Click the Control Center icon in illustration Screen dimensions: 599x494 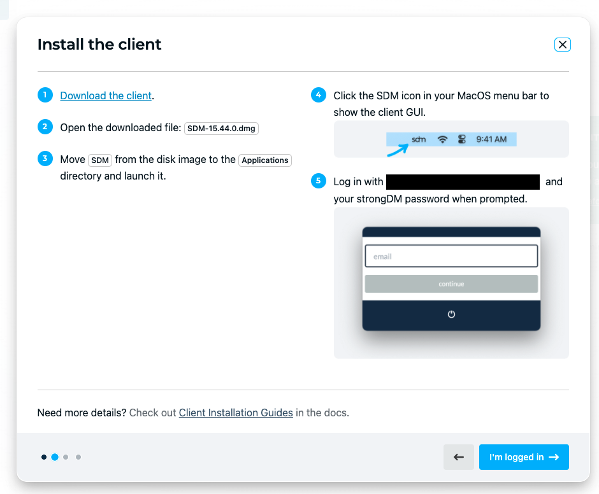click(461, 139)
